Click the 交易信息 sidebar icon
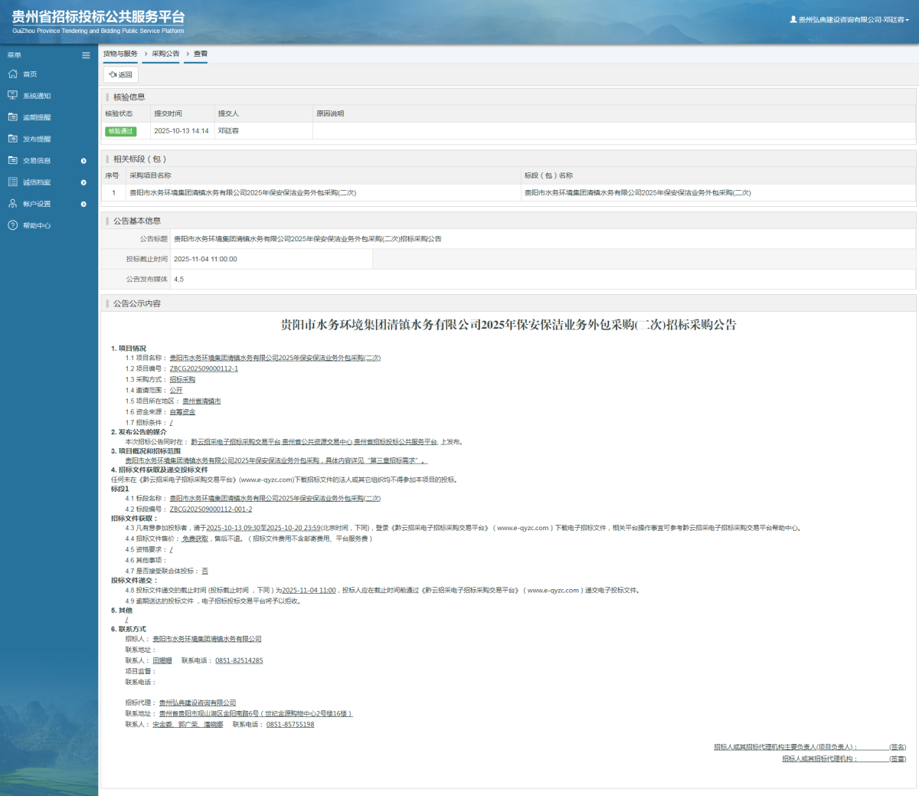This screenshot has height=796, width=919. [12, 161]
